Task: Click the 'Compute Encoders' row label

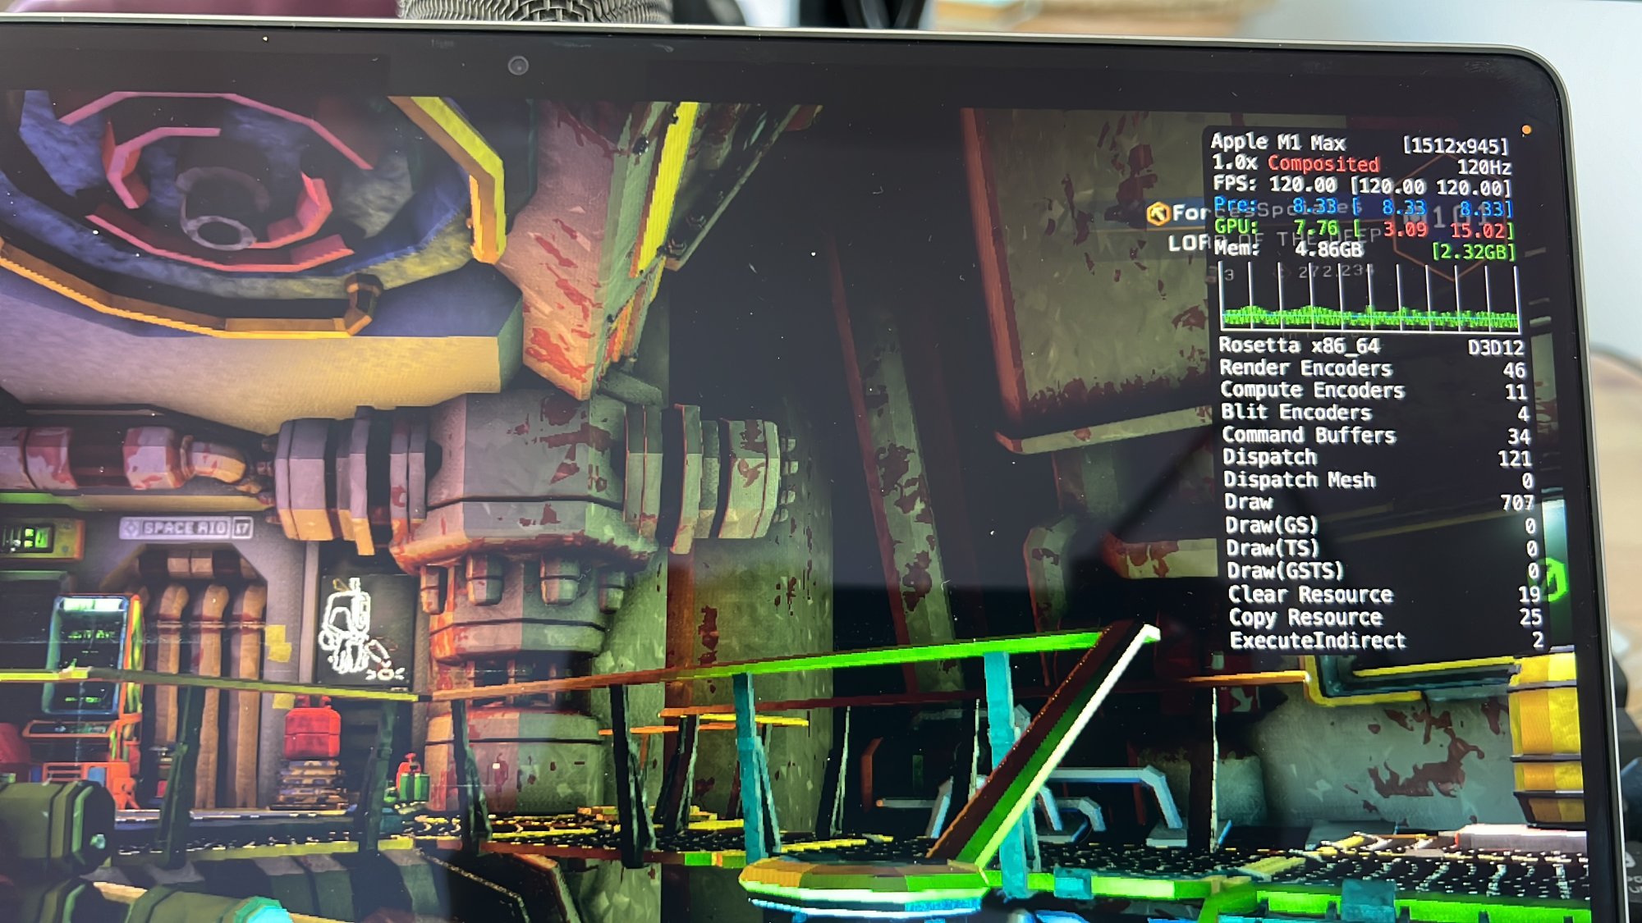Action: pyautogui.click(x=1312, y=390)
